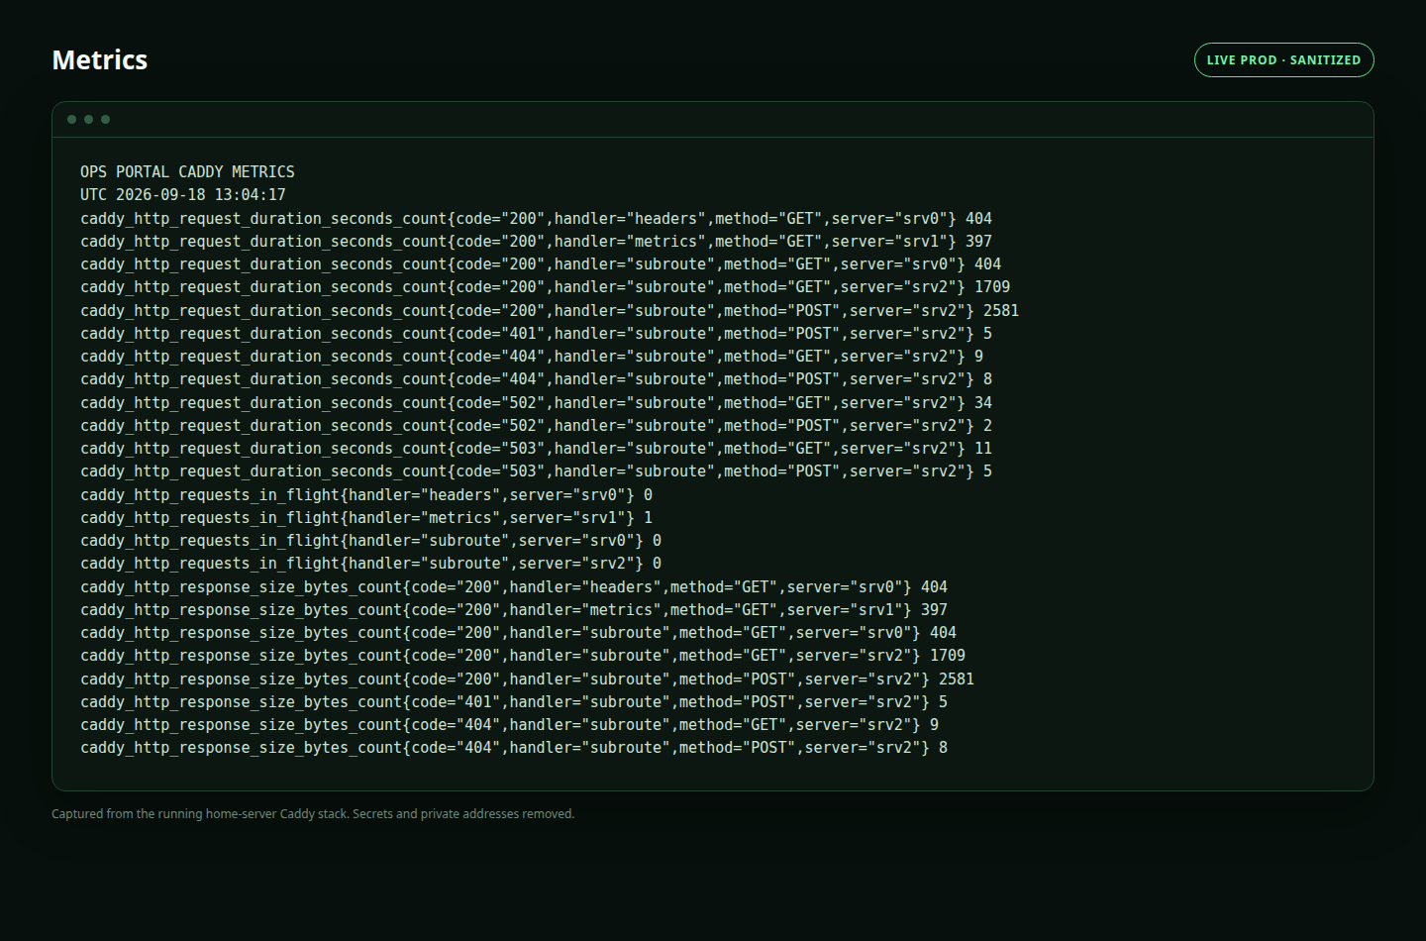
Task: Click response_size_bytes_count 200 GET srv2 value 1709
Action: point(523,656)
